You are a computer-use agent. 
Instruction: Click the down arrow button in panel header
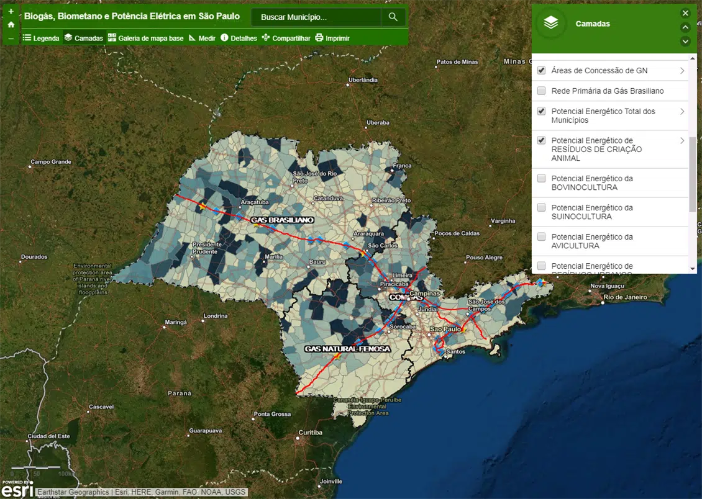point(685,41)
